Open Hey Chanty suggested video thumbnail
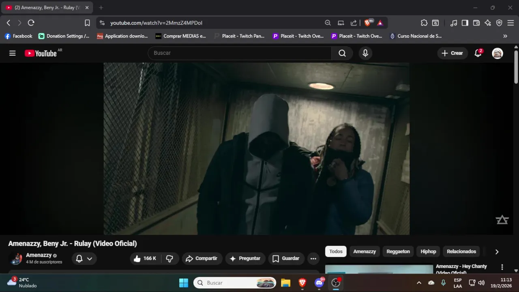 point(379,269)
